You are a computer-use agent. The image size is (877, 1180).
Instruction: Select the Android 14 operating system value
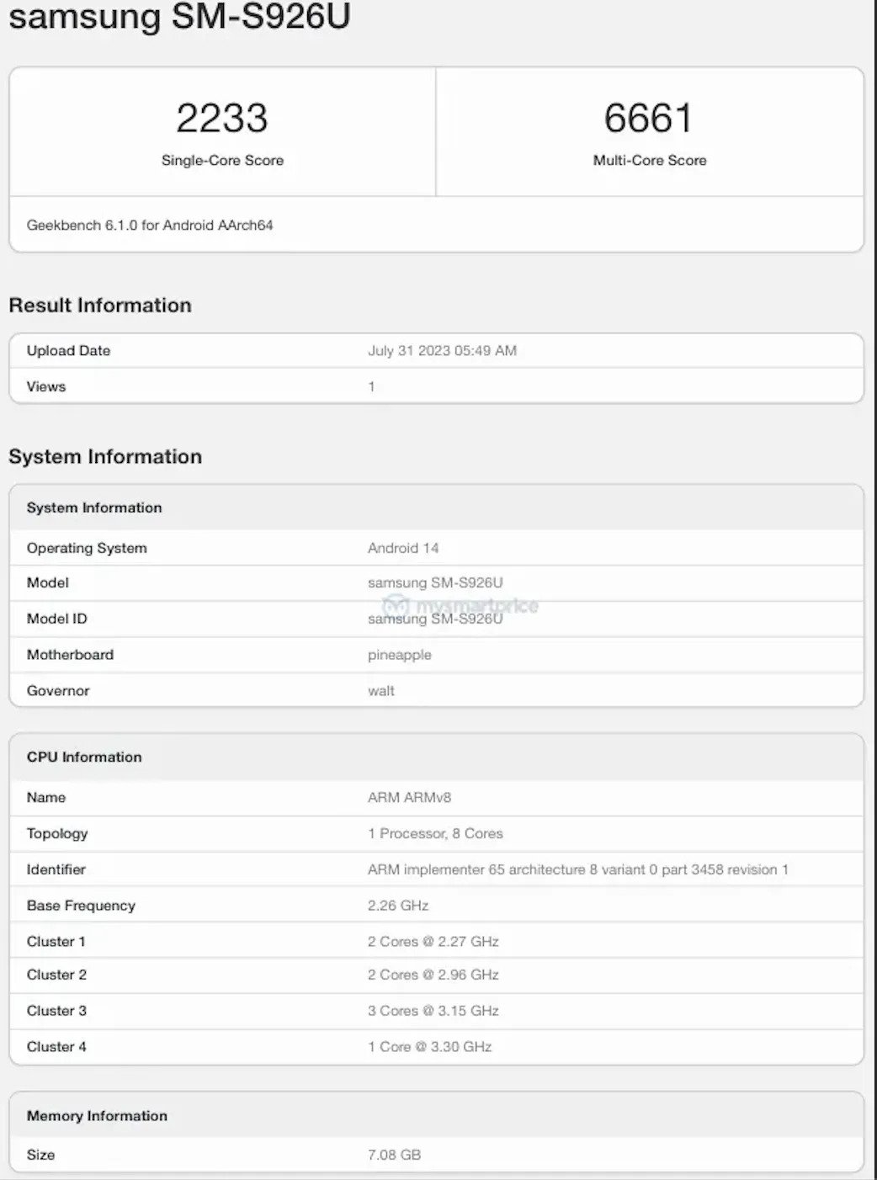pos(403,548)
